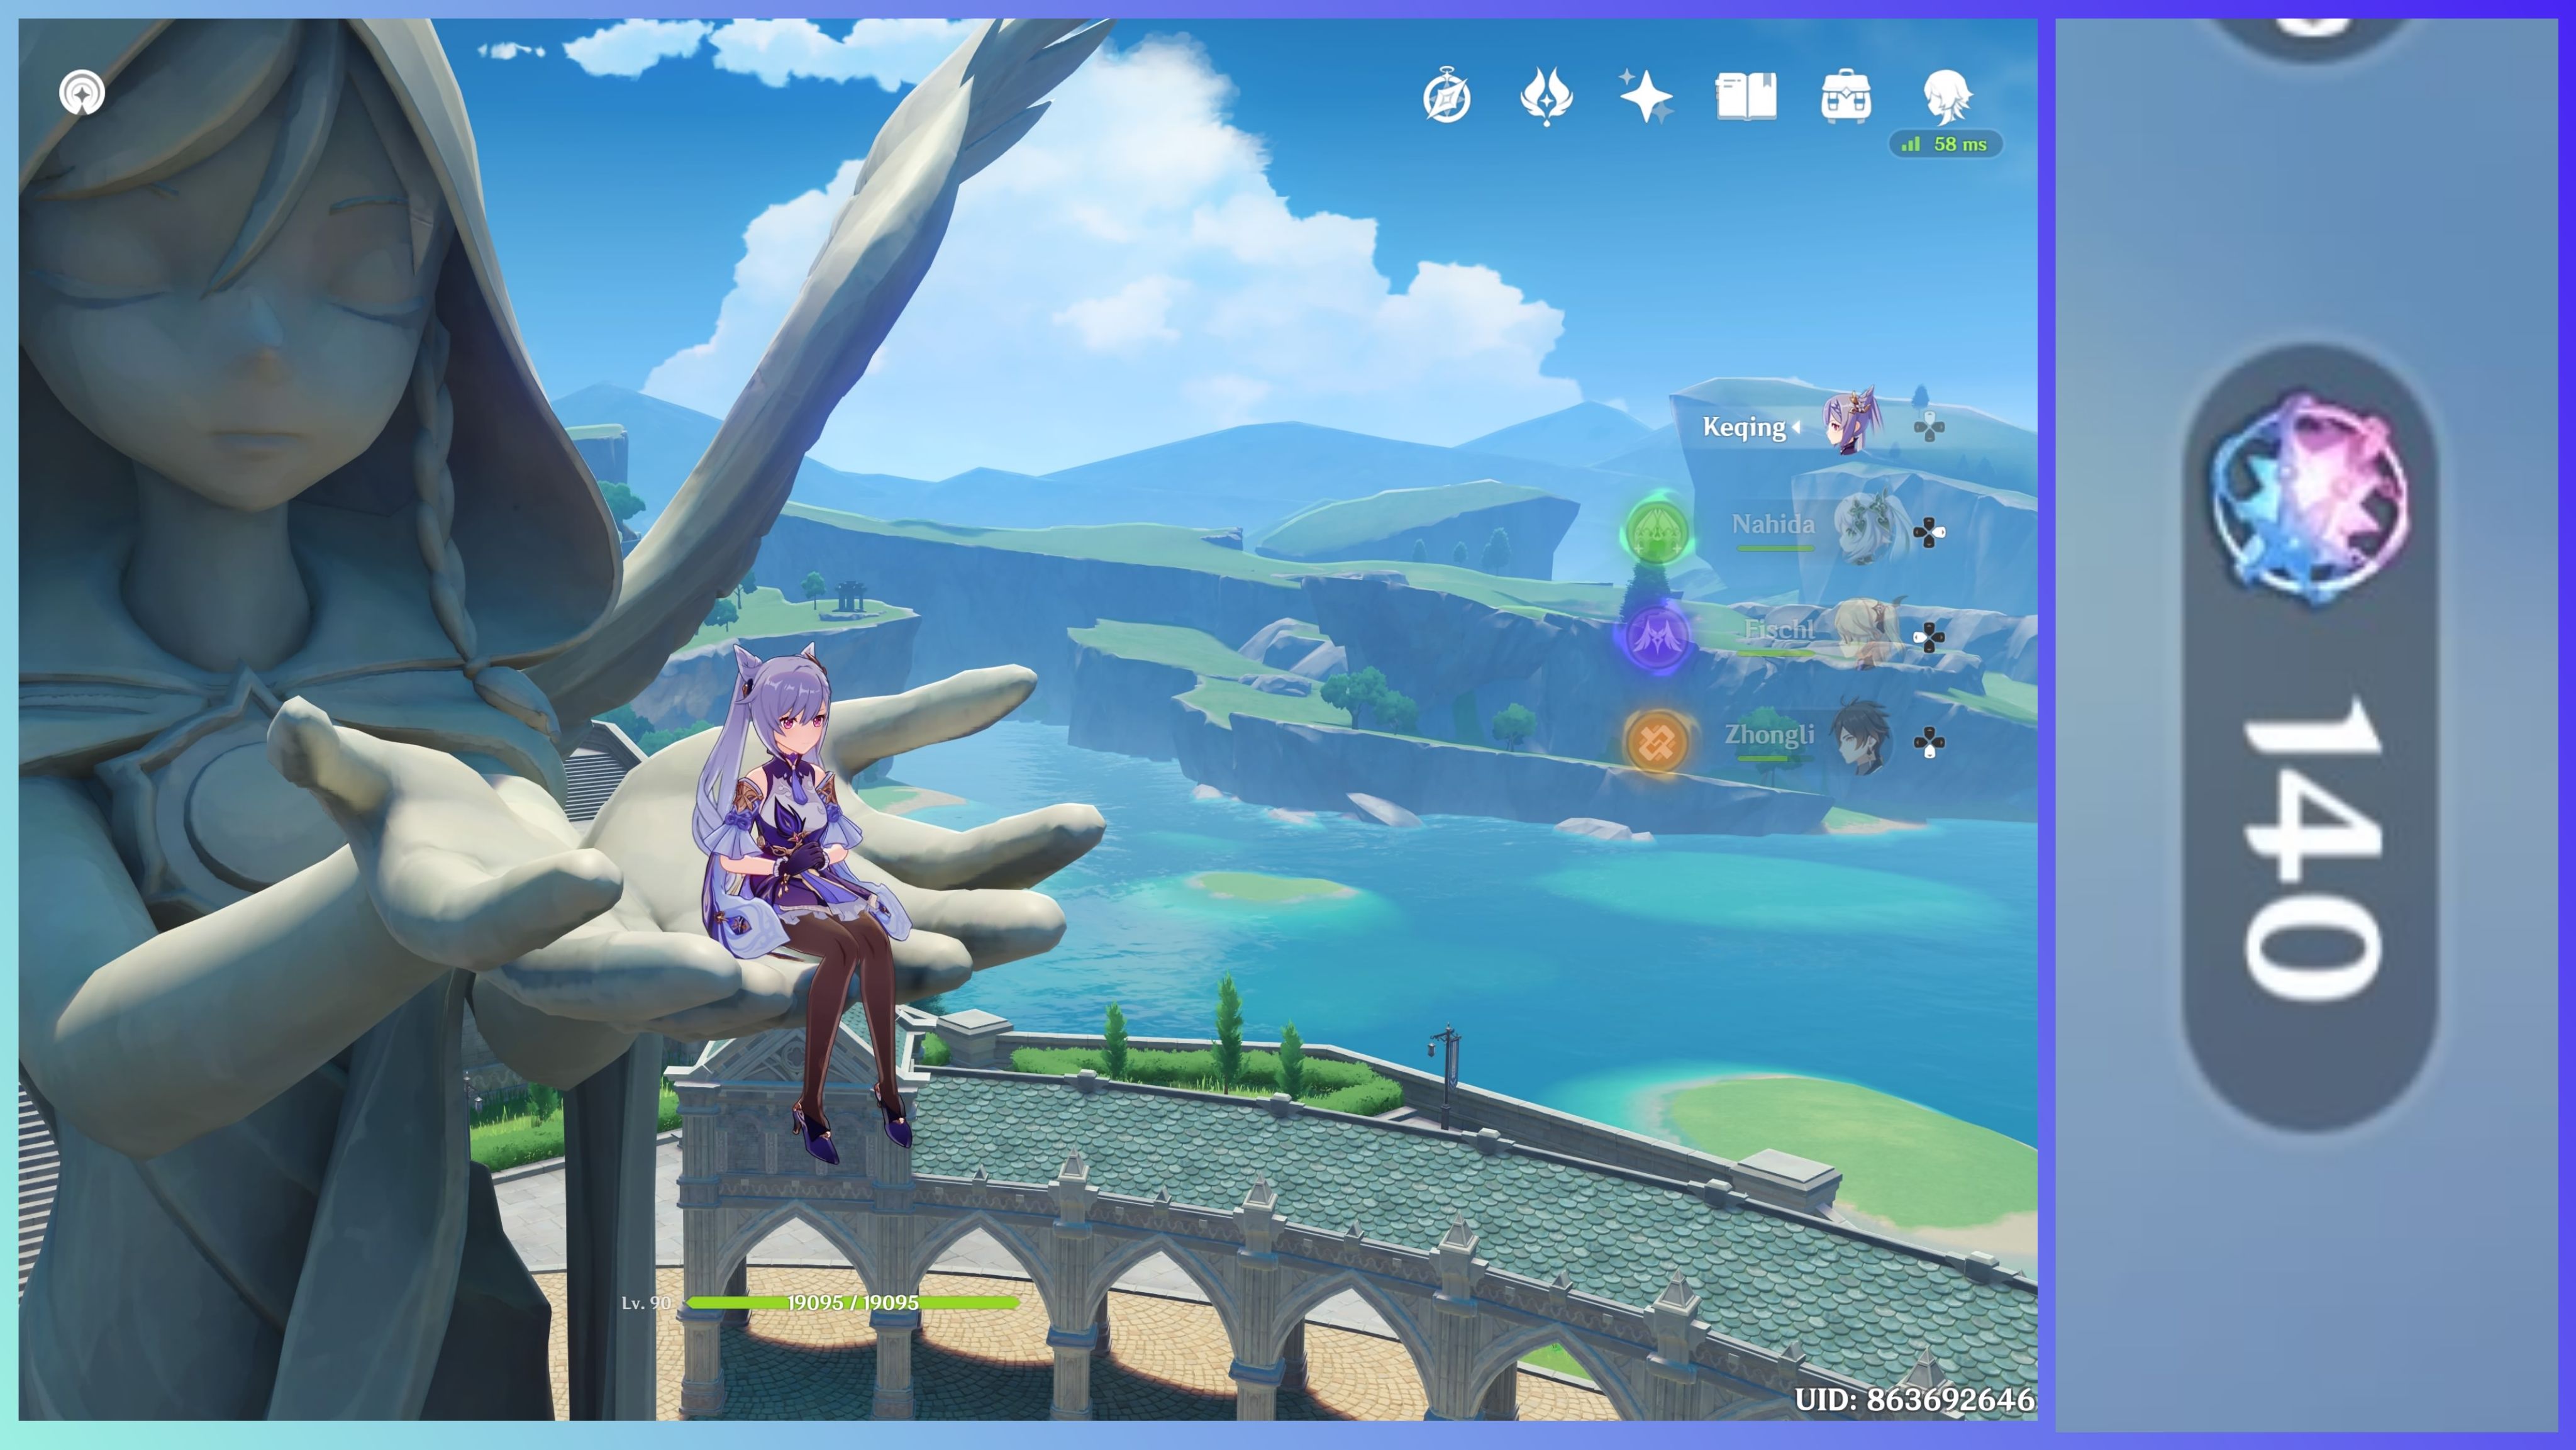Open the compass Events icon
The width and height of the screenshot is (2576, 1450).
point(1446,97)
